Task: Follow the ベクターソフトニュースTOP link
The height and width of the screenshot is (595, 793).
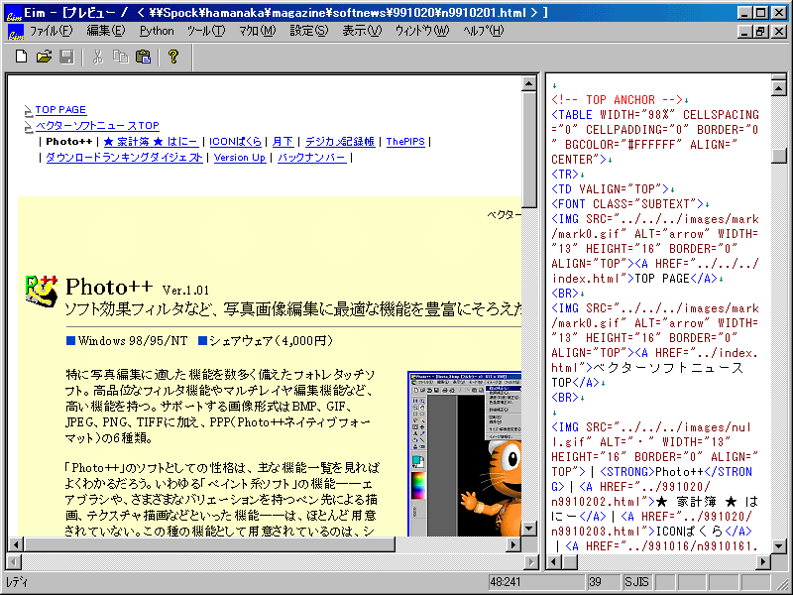Action: coord(97,126)
